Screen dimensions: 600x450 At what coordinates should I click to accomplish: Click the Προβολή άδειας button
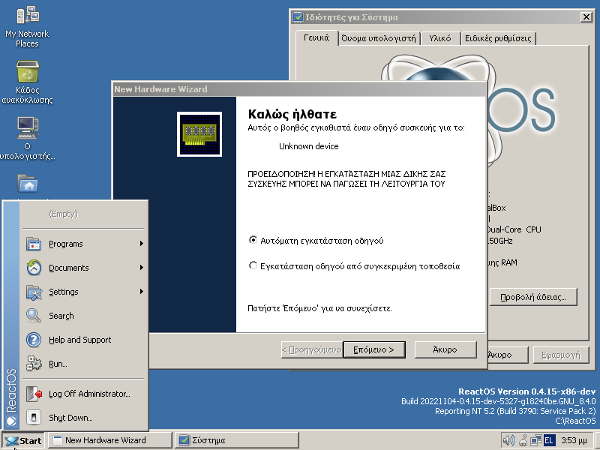coord(532,297)
